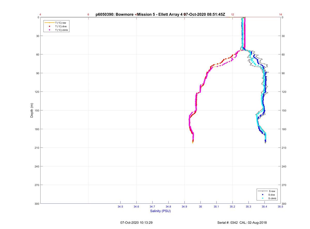Click the plot title starting with p6050390: Bowmore
Screen dimensions: 310x229
pyautogui.click(x=160, y=14)
